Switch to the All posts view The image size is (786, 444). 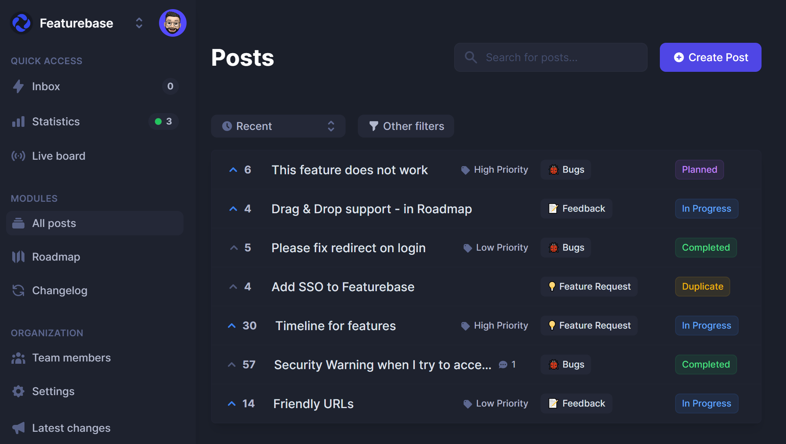click(54, 223)
